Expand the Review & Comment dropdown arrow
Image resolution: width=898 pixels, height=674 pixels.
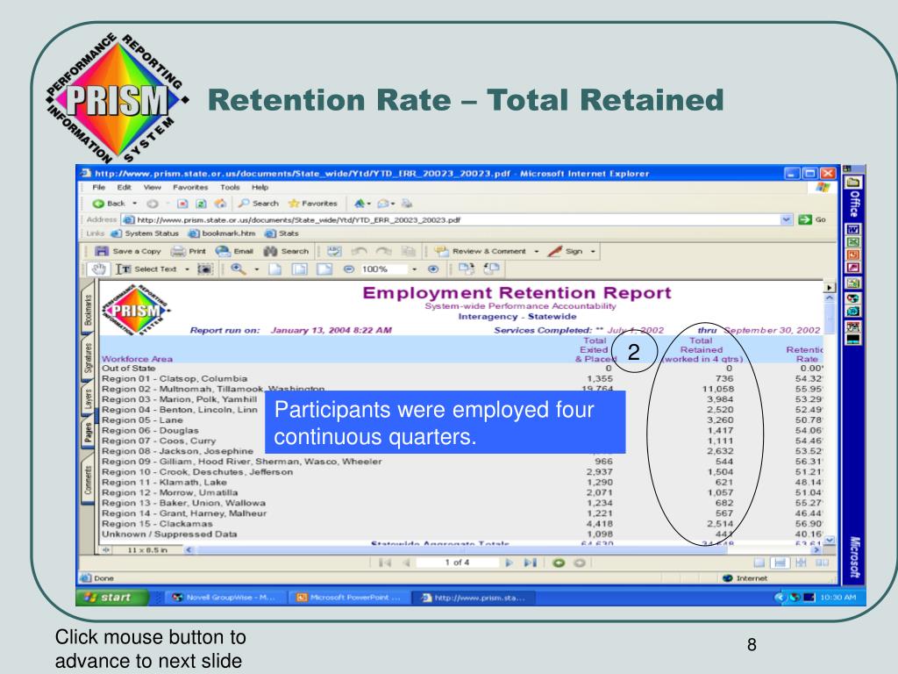(536, 252)
